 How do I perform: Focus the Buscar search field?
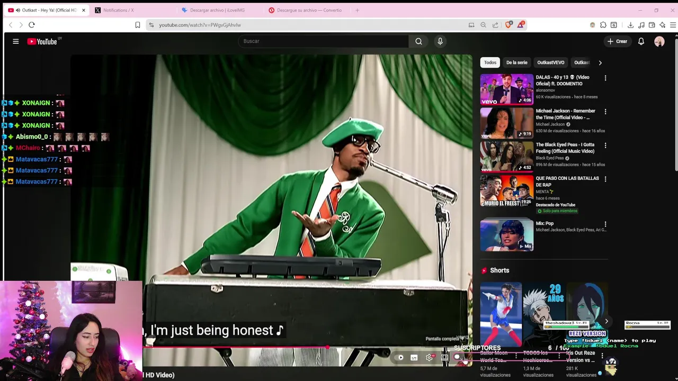click(323, 41)
